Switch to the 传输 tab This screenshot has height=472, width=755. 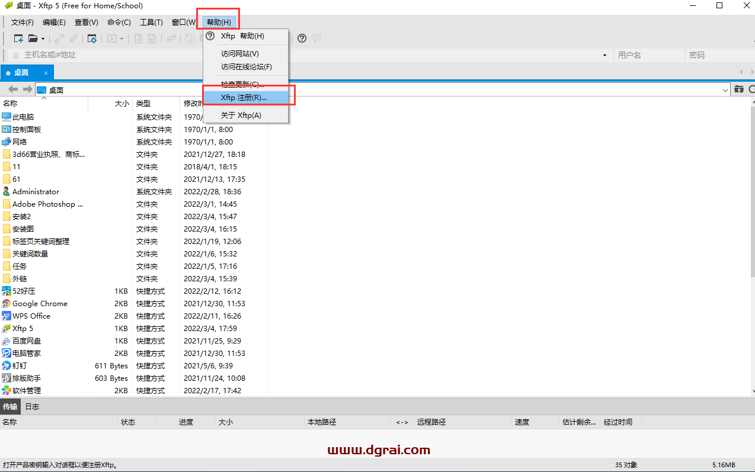pos(10,407)
